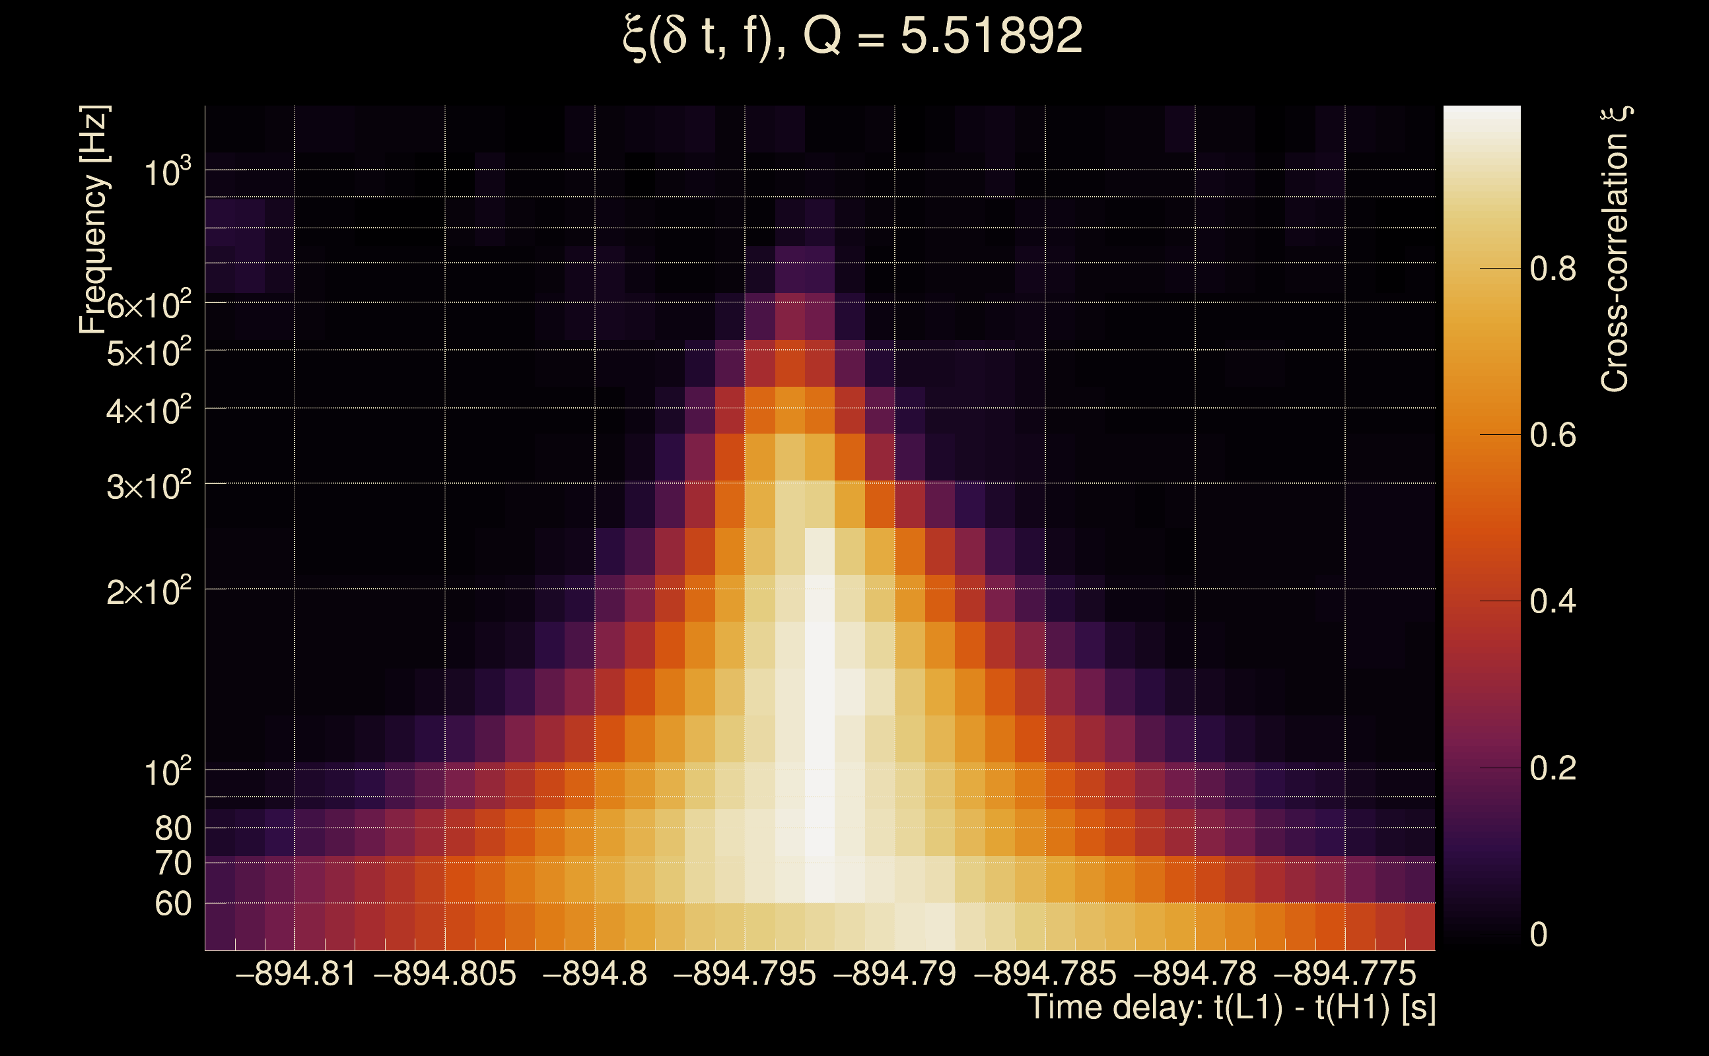This screenshot has height=1056, width=1709.
Task: Click the 0.2 value on the colorbar scale
Action: (x=1552, y=768)
